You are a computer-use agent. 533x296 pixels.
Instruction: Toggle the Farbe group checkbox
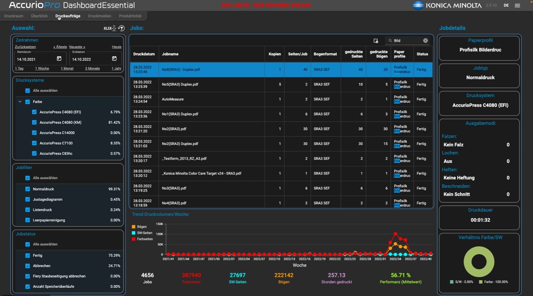coord(27,102)
